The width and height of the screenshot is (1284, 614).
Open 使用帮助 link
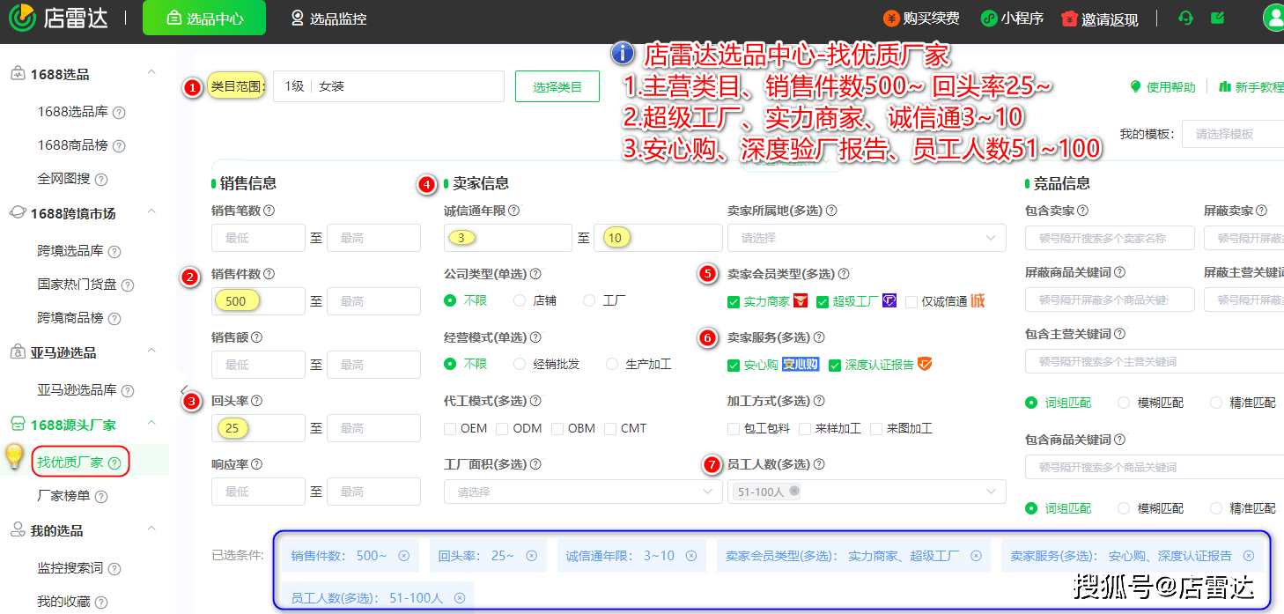(x=1162, y=86)
